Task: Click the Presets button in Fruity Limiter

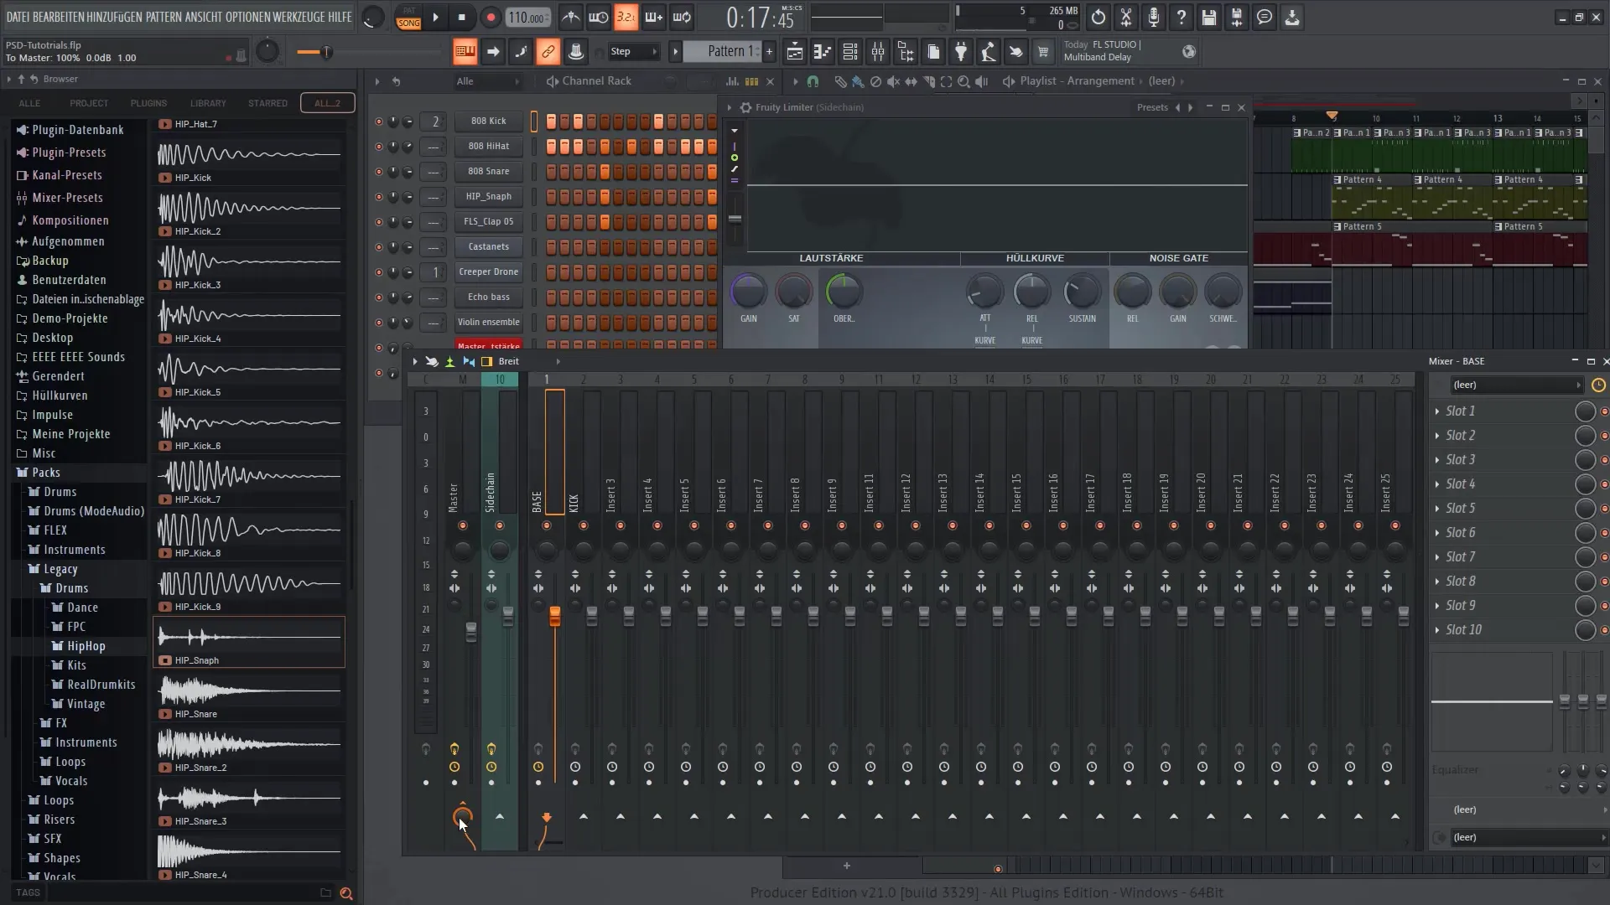Action: pyautogui.click(x=1151, y=106)
